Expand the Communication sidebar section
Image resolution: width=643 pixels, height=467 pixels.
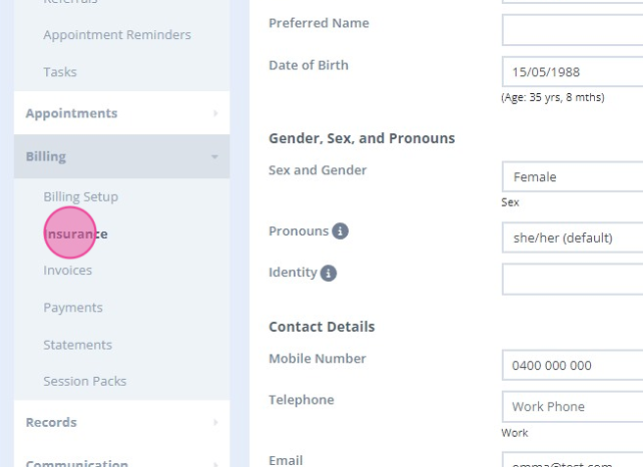122,462
